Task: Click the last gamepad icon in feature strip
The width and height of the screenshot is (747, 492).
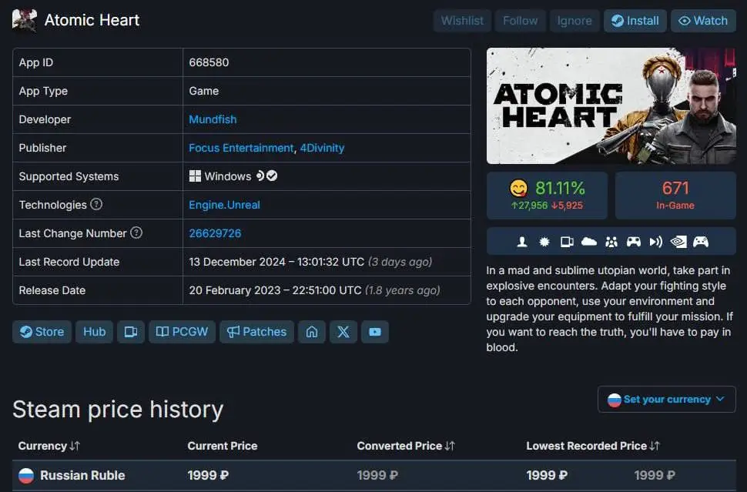Action: (x=700, y=242)
